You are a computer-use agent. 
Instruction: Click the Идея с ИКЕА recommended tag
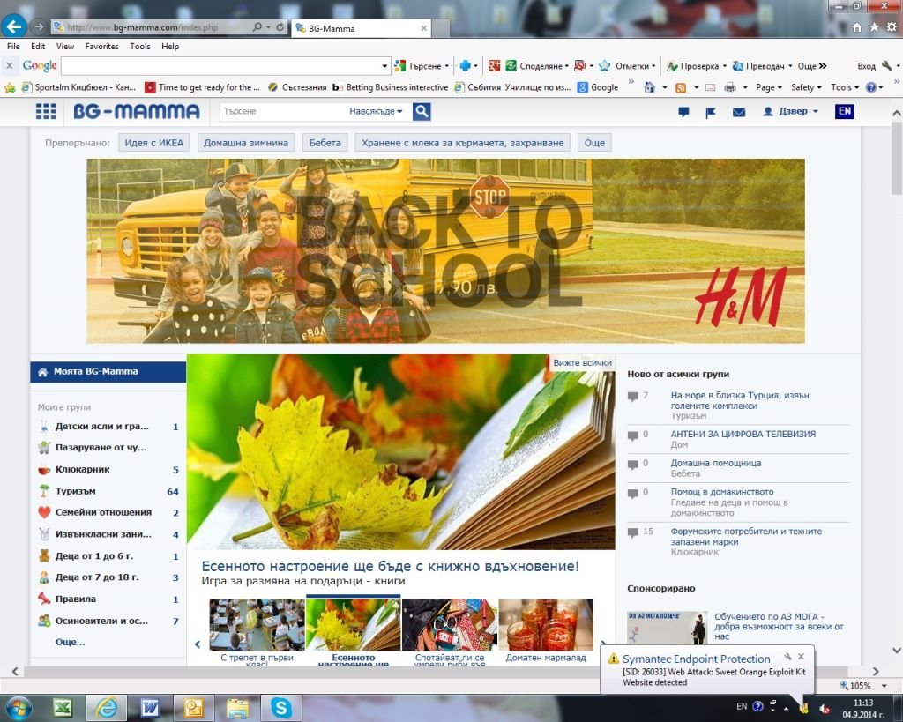tap(153, 143)
